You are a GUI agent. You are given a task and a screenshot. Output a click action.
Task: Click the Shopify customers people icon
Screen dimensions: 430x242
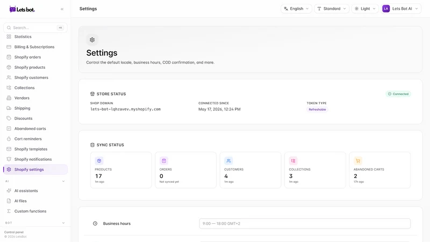[9, 77]
